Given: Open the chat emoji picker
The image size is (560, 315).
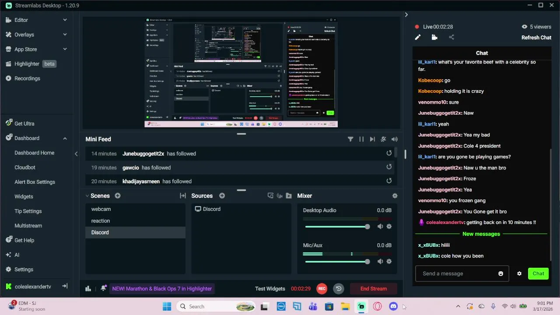Looking at the screenshot, I should (x=500, y=274).
